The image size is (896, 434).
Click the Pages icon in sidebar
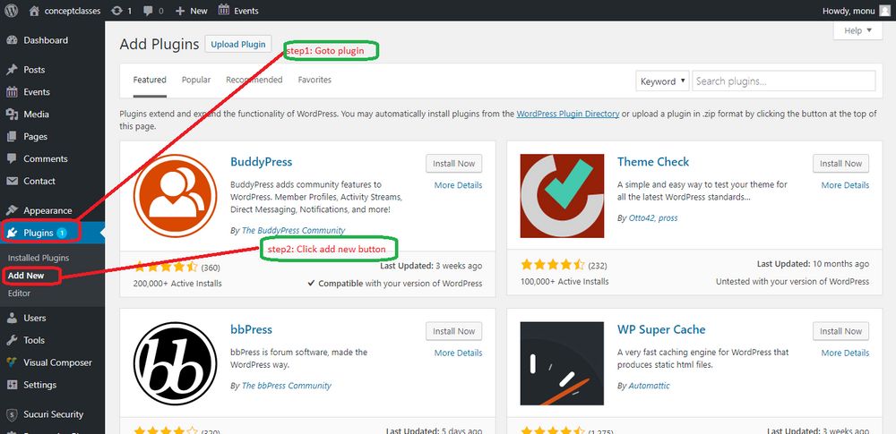click(12, 137)
